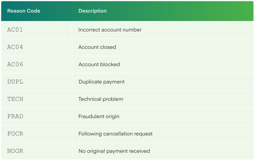Image resolution: width=254 pixels, height=160 pixels.
Task: Select the AC01 reason code cell
Action: (15, 30)
